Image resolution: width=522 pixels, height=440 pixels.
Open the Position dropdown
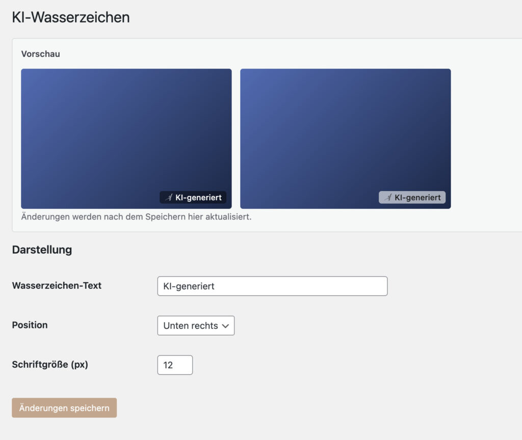[x=196, y=325]
